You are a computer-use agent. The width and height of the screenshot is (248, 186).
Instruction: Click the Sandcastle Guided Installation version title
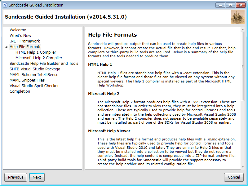[66, 17]
